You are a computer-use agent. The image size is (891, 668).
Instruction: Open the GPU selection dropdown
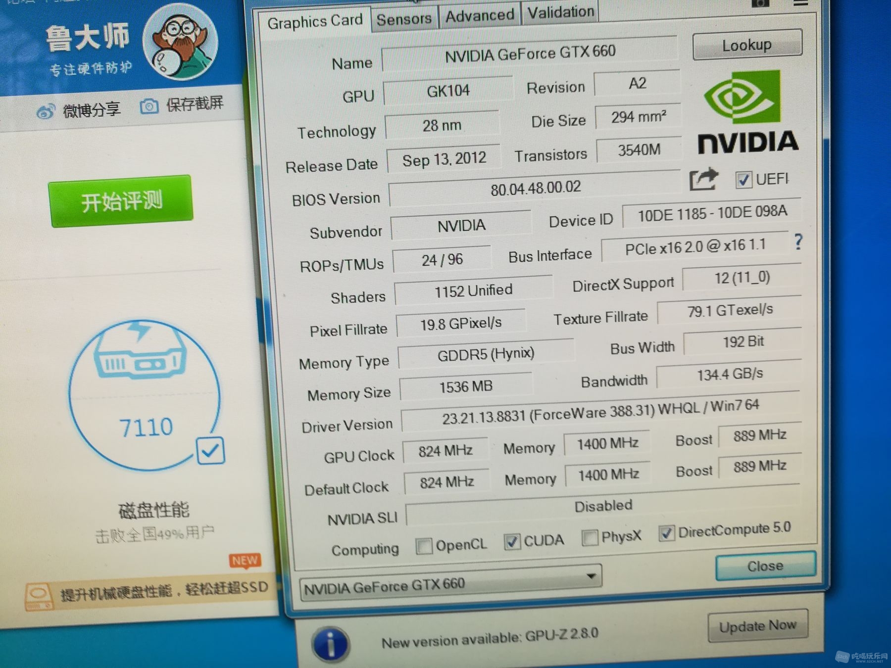pyautogui.click(x=450, y=583)
